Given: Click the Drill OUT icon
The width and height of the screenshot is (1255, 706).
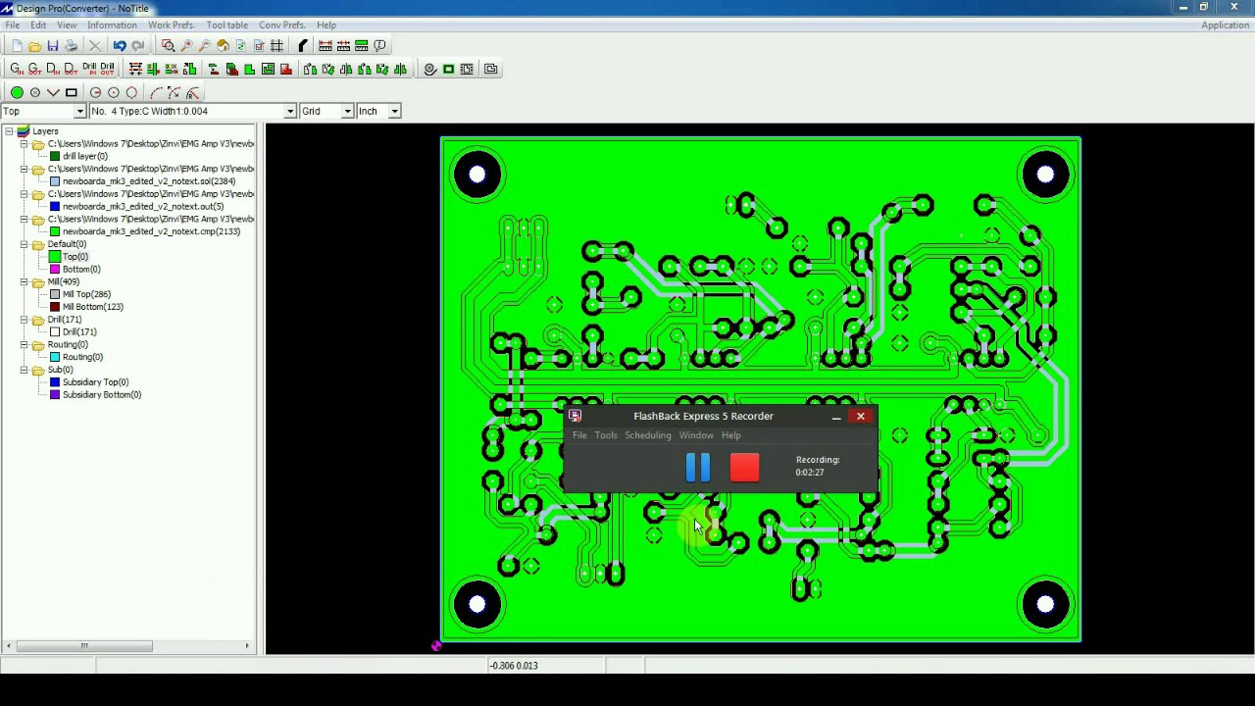Looking at the screenshot, I should point(108,69).
